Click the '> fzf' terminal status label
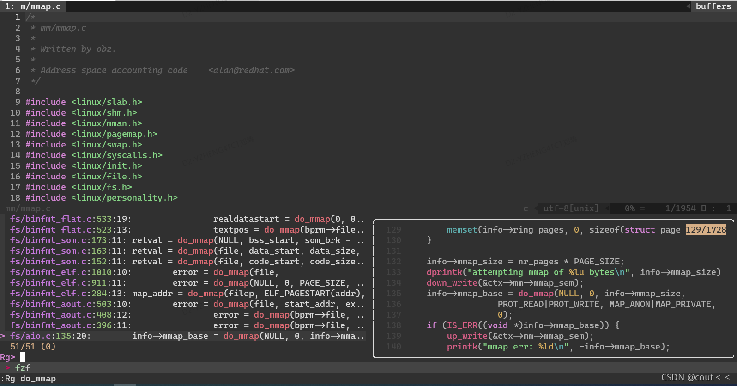The width and height of the screenshot is (737, 386). [x=18, y=368]
